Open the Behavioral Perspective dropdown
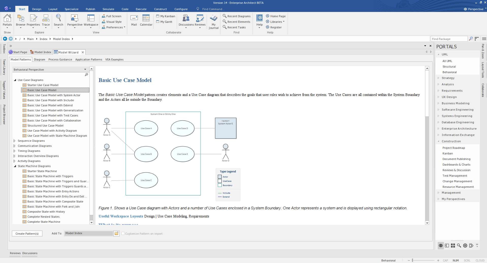487x263 pixels. point(85,70)
